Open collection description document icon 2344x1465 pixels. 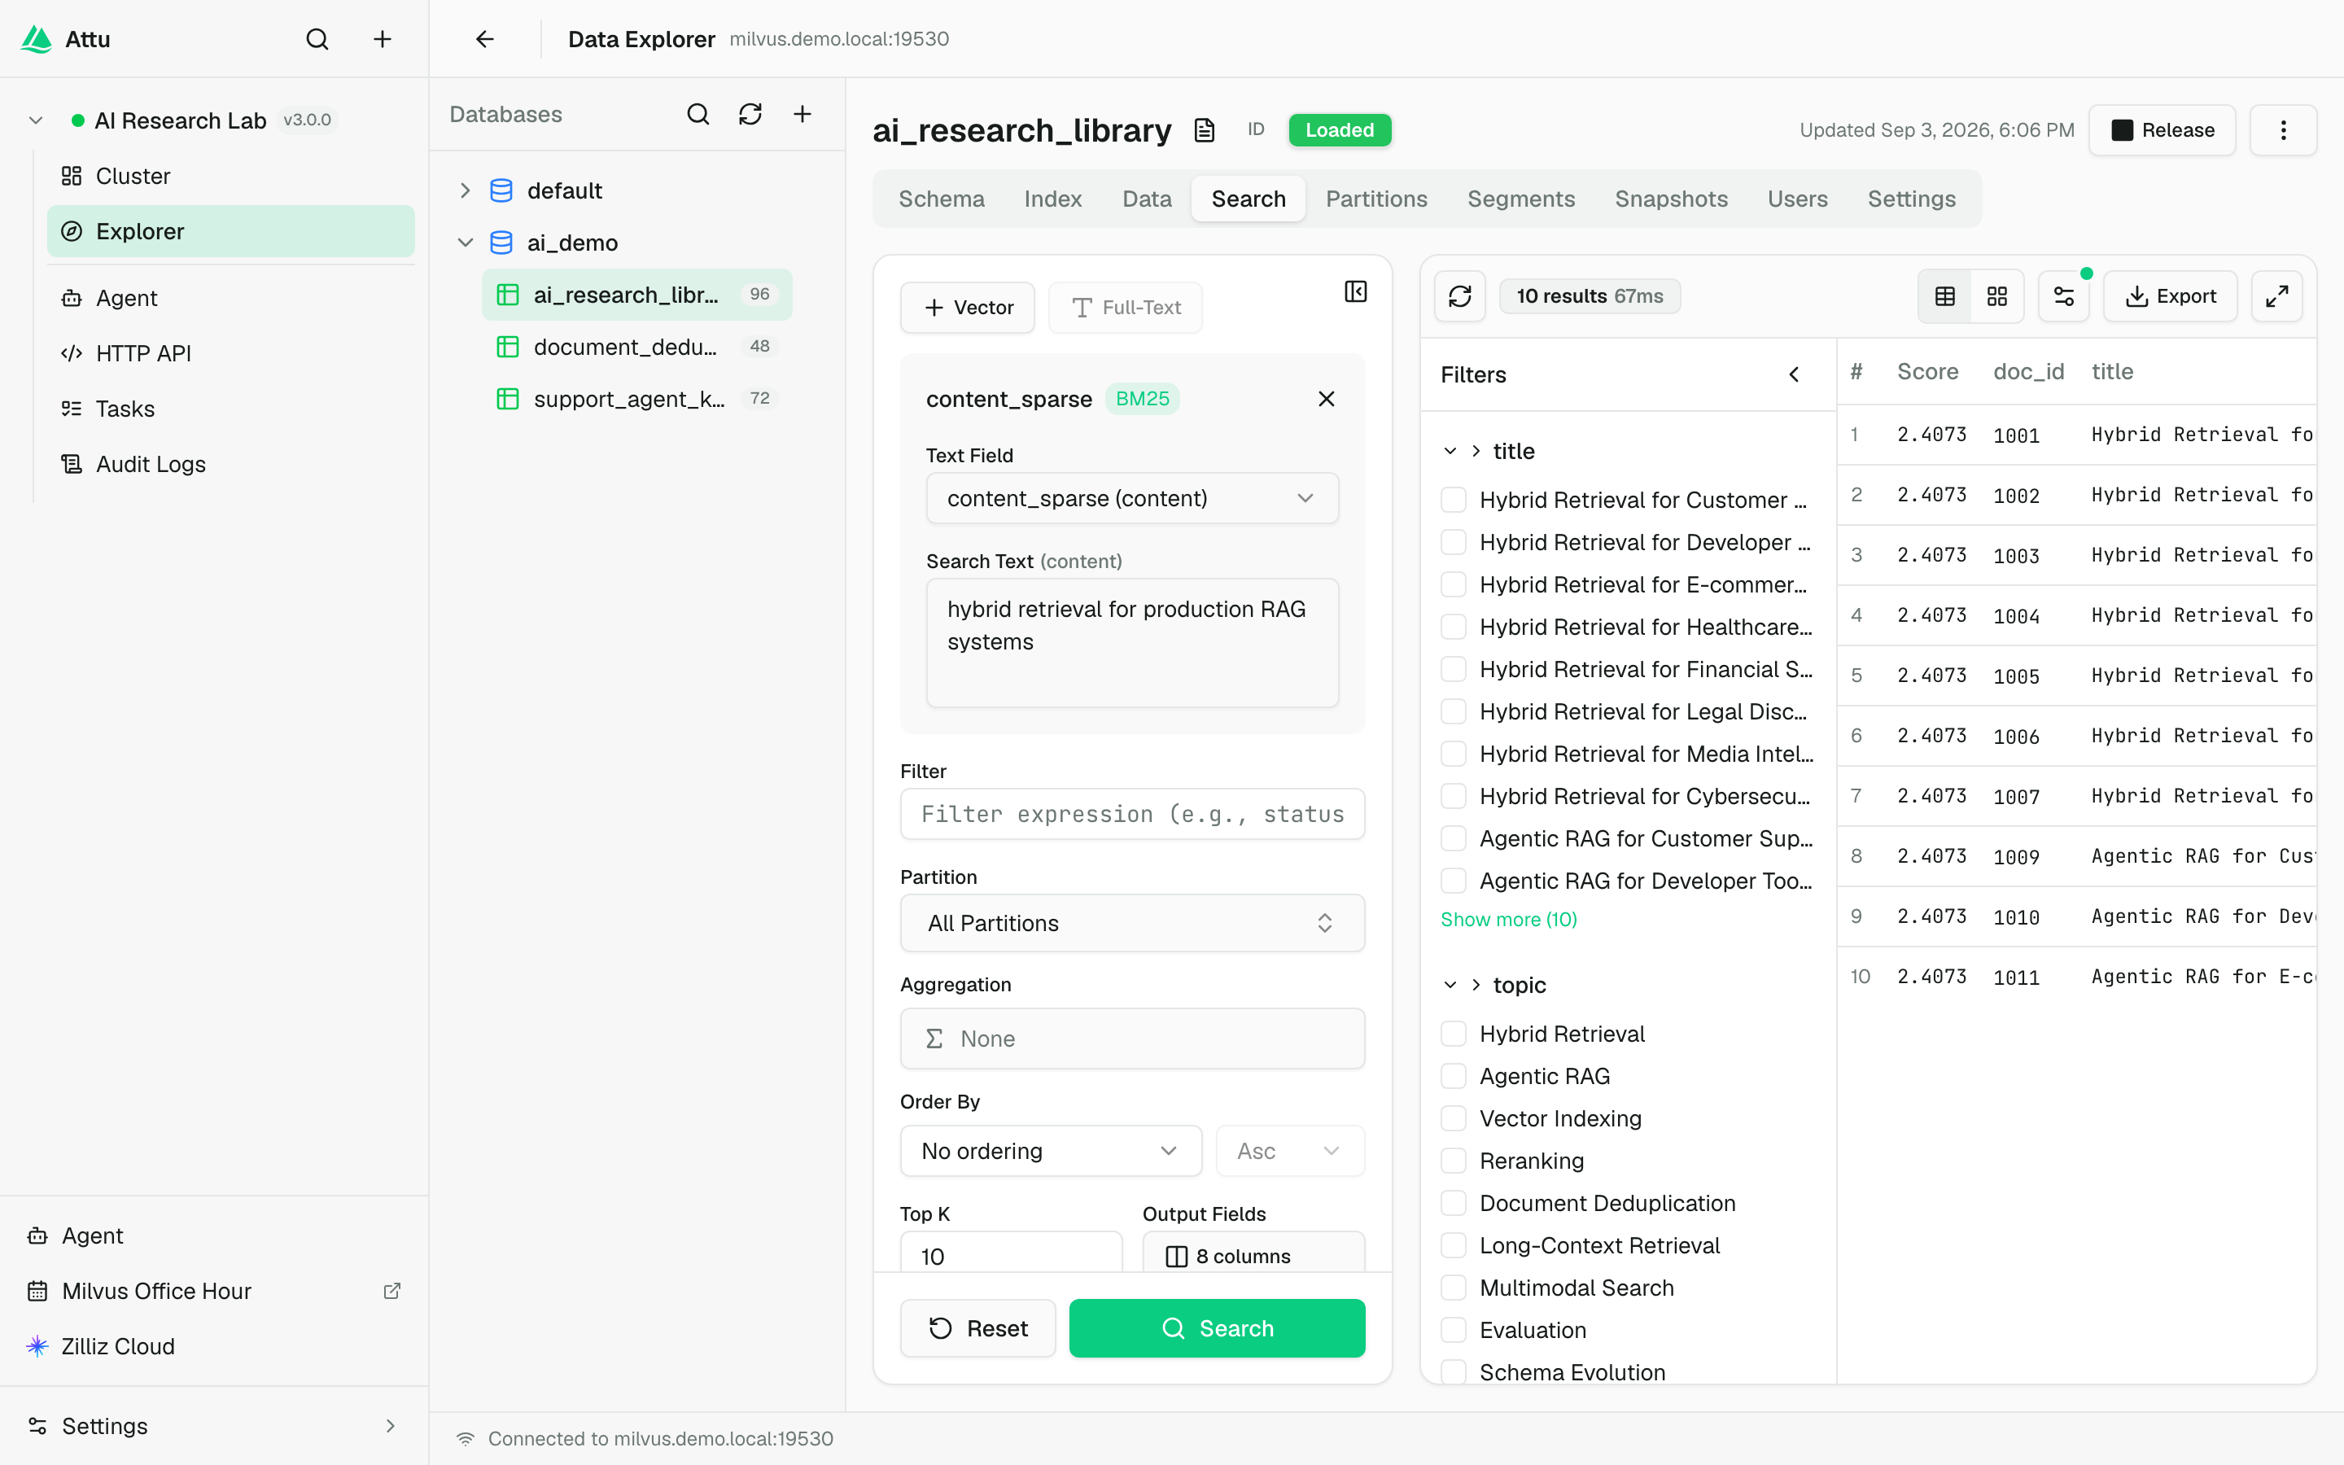pos(1204,130)
